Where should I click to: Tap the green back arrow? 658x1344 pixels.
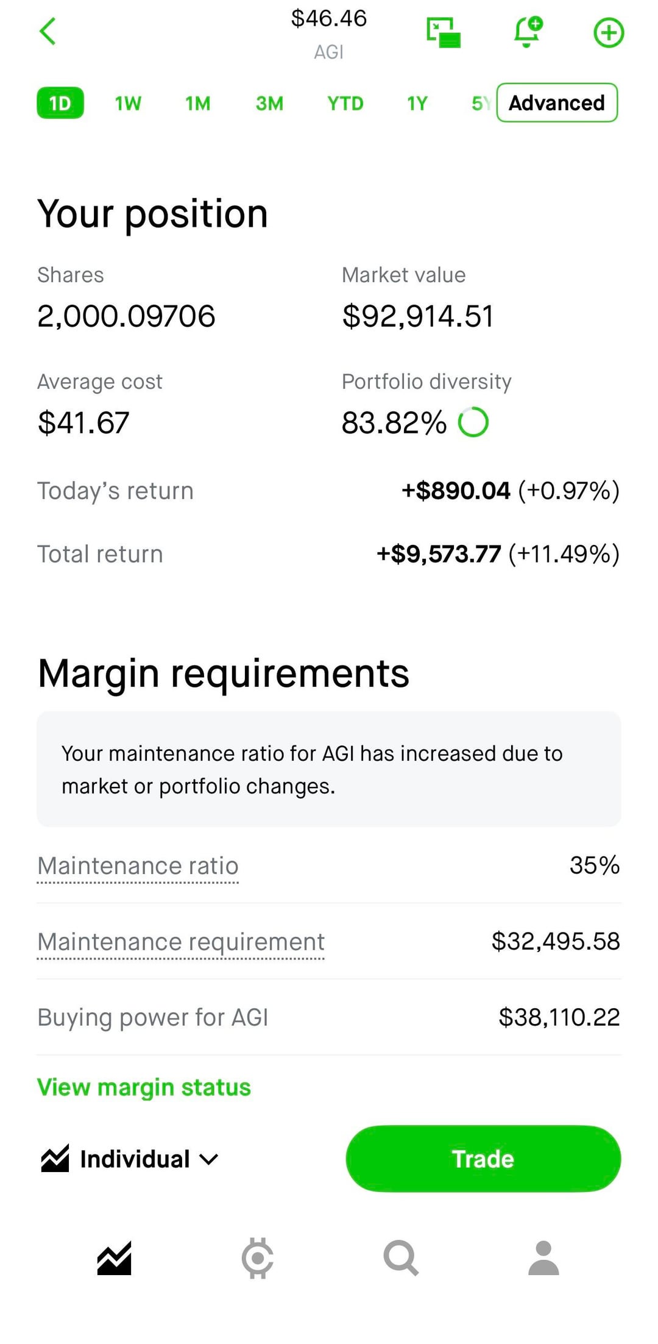48,32
